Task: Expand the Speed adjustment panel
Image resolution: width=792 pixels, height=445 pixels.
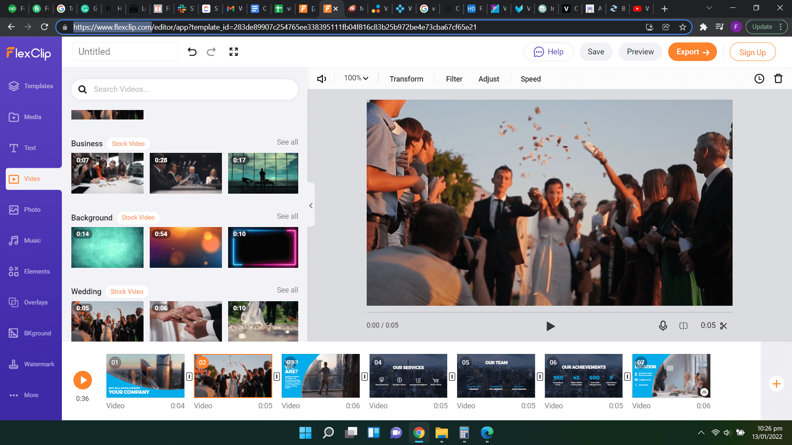Action: tap(530, 78)
